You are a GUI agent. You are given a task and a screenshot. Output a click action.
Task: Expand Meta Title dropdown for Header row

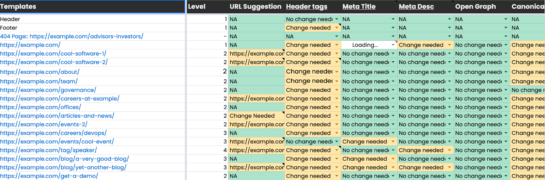[393, 19]
